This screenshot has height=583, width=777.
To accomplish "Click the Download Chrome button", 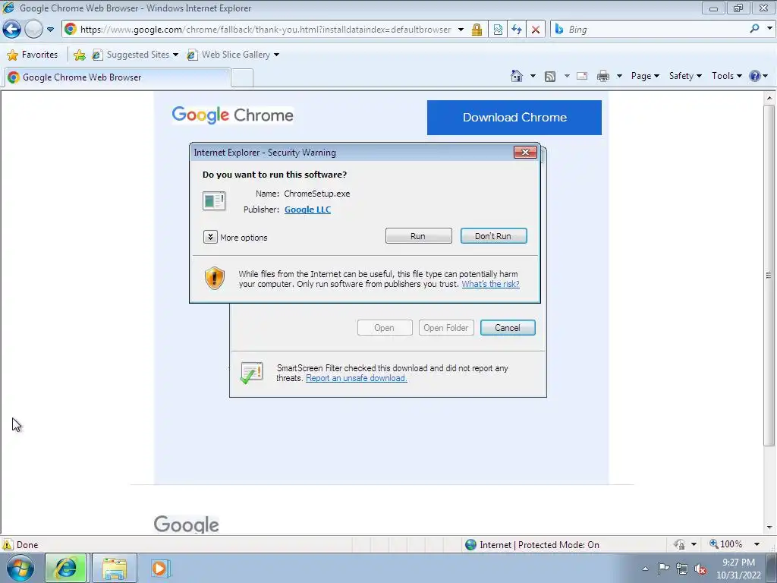I will 514,118.
